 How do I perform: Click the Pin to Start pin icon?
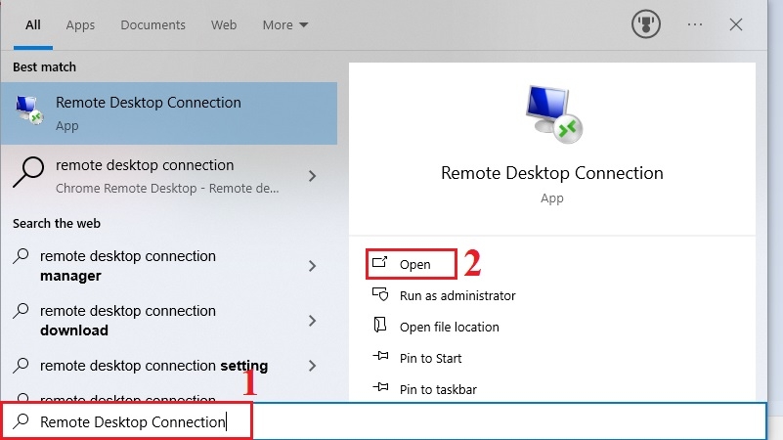pyautogui.click(x=380, y=356)
